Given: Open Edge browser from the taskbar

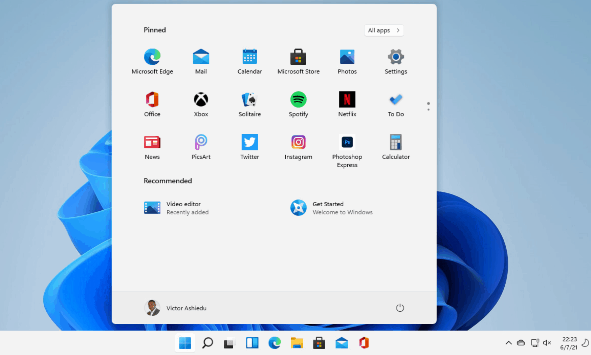Looking at the screenshot, I should [275, 343].
